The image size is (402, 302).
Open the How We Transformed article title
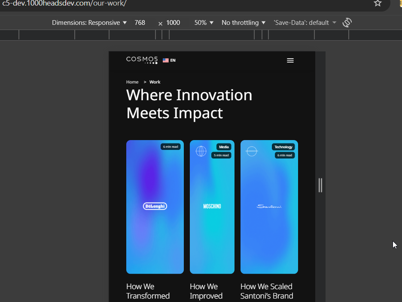[x=148, y=291]
